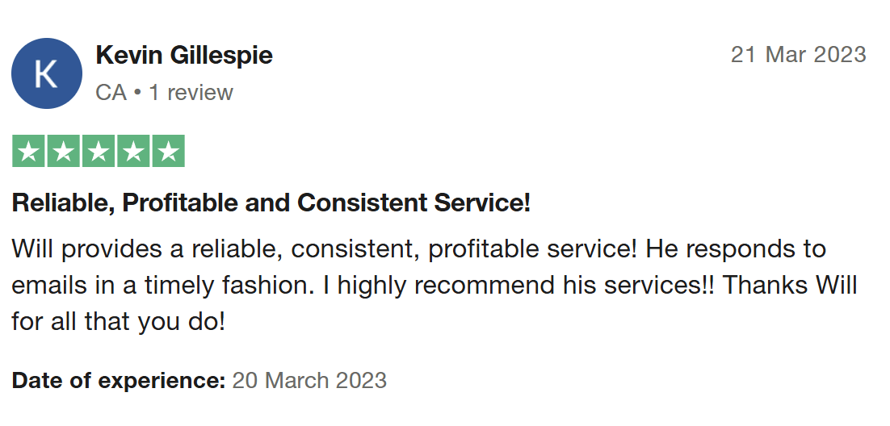This screenshot has height=426, width=890.
Task: Click the fourth green rating star
Action: tap(133, 151)
